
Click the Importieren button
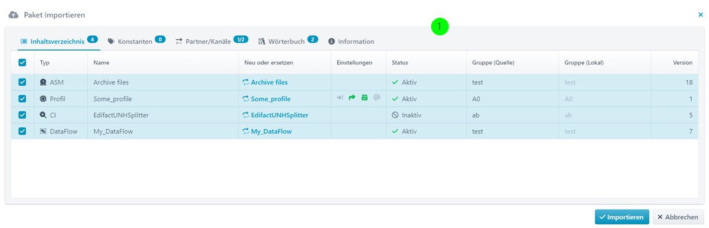pyautogui.click(x=622, y=217)
